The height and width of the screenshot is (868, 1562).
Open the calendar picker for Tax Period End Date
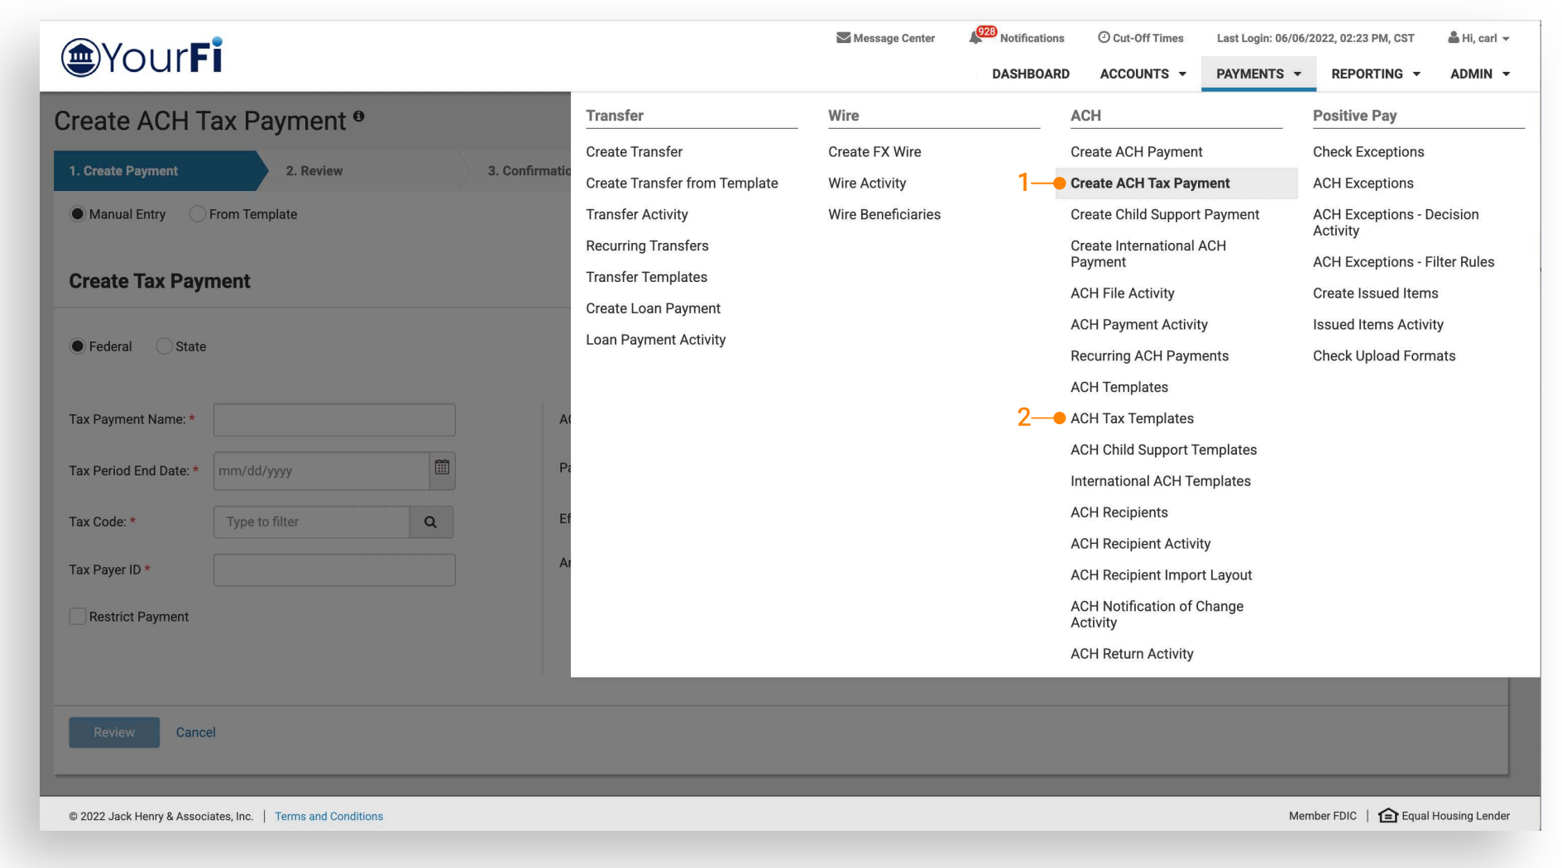[x=443, y=468]
